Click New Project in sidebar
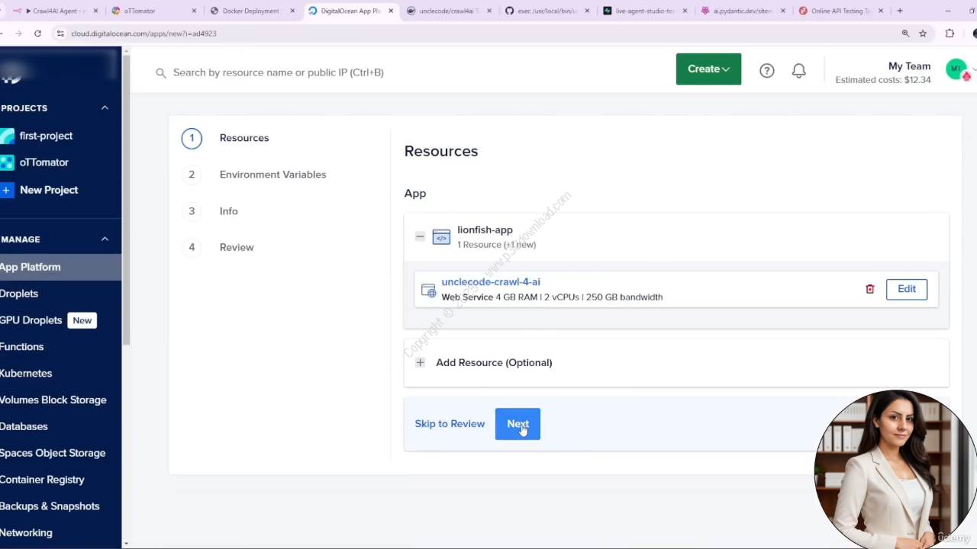 coord(49,190)
